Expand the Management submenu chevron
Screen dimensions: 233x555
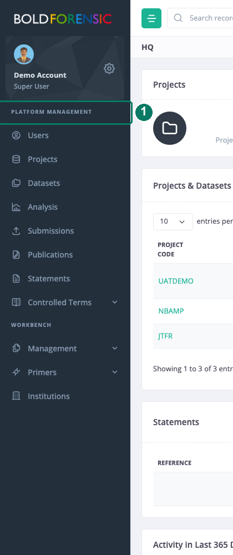[x=114, y=349]
